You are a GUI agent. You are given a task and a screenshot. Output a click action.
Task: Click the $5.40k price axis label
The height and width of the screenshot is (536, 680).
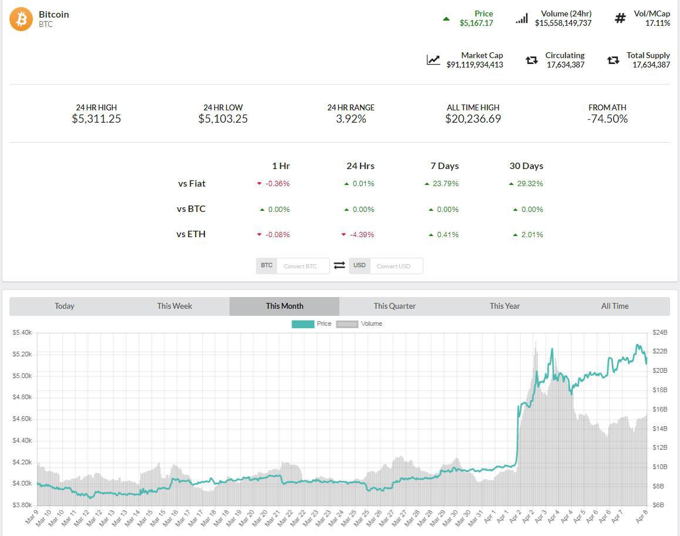coord(22,333)
